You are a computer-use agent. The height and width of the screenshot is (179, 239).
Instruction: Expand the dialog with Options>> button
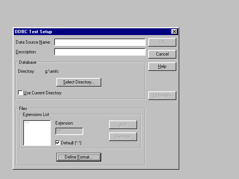tap(162, 96)
